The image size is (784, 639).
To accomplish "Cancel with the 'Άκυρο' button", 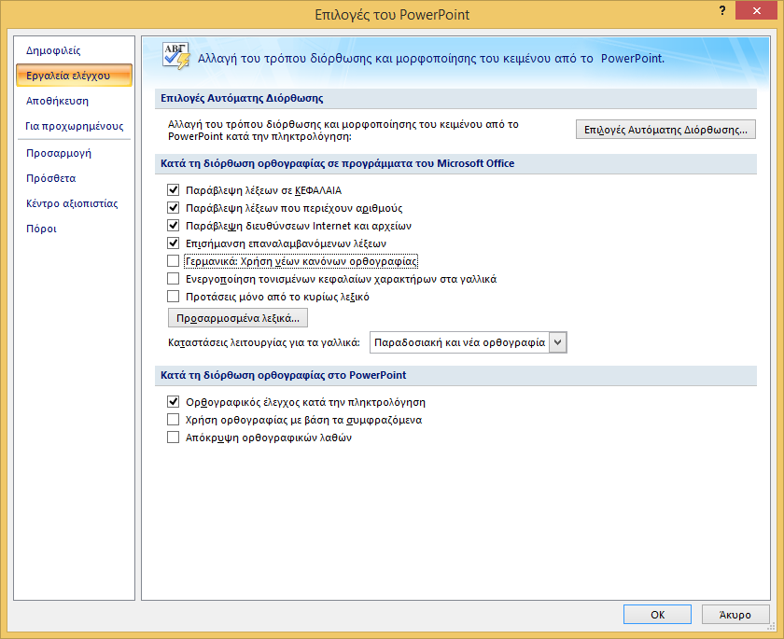I will [x=735, y=615].
